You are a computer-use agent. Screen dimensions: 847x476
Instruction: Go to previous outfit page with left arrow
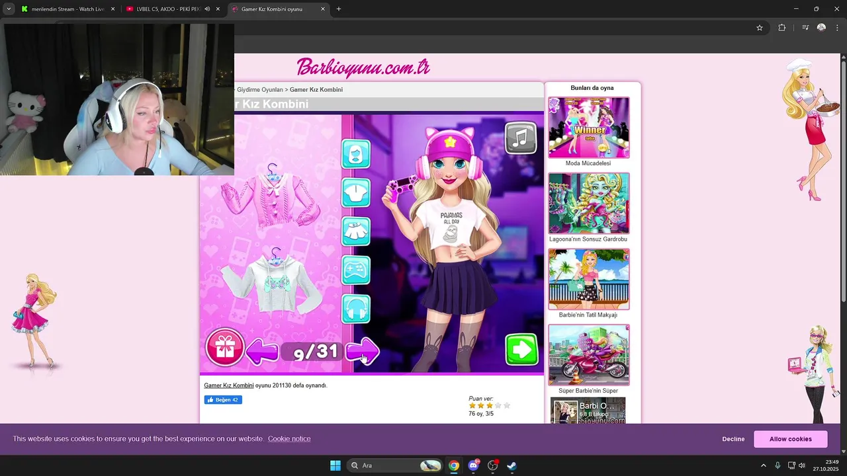click(262, 351)
